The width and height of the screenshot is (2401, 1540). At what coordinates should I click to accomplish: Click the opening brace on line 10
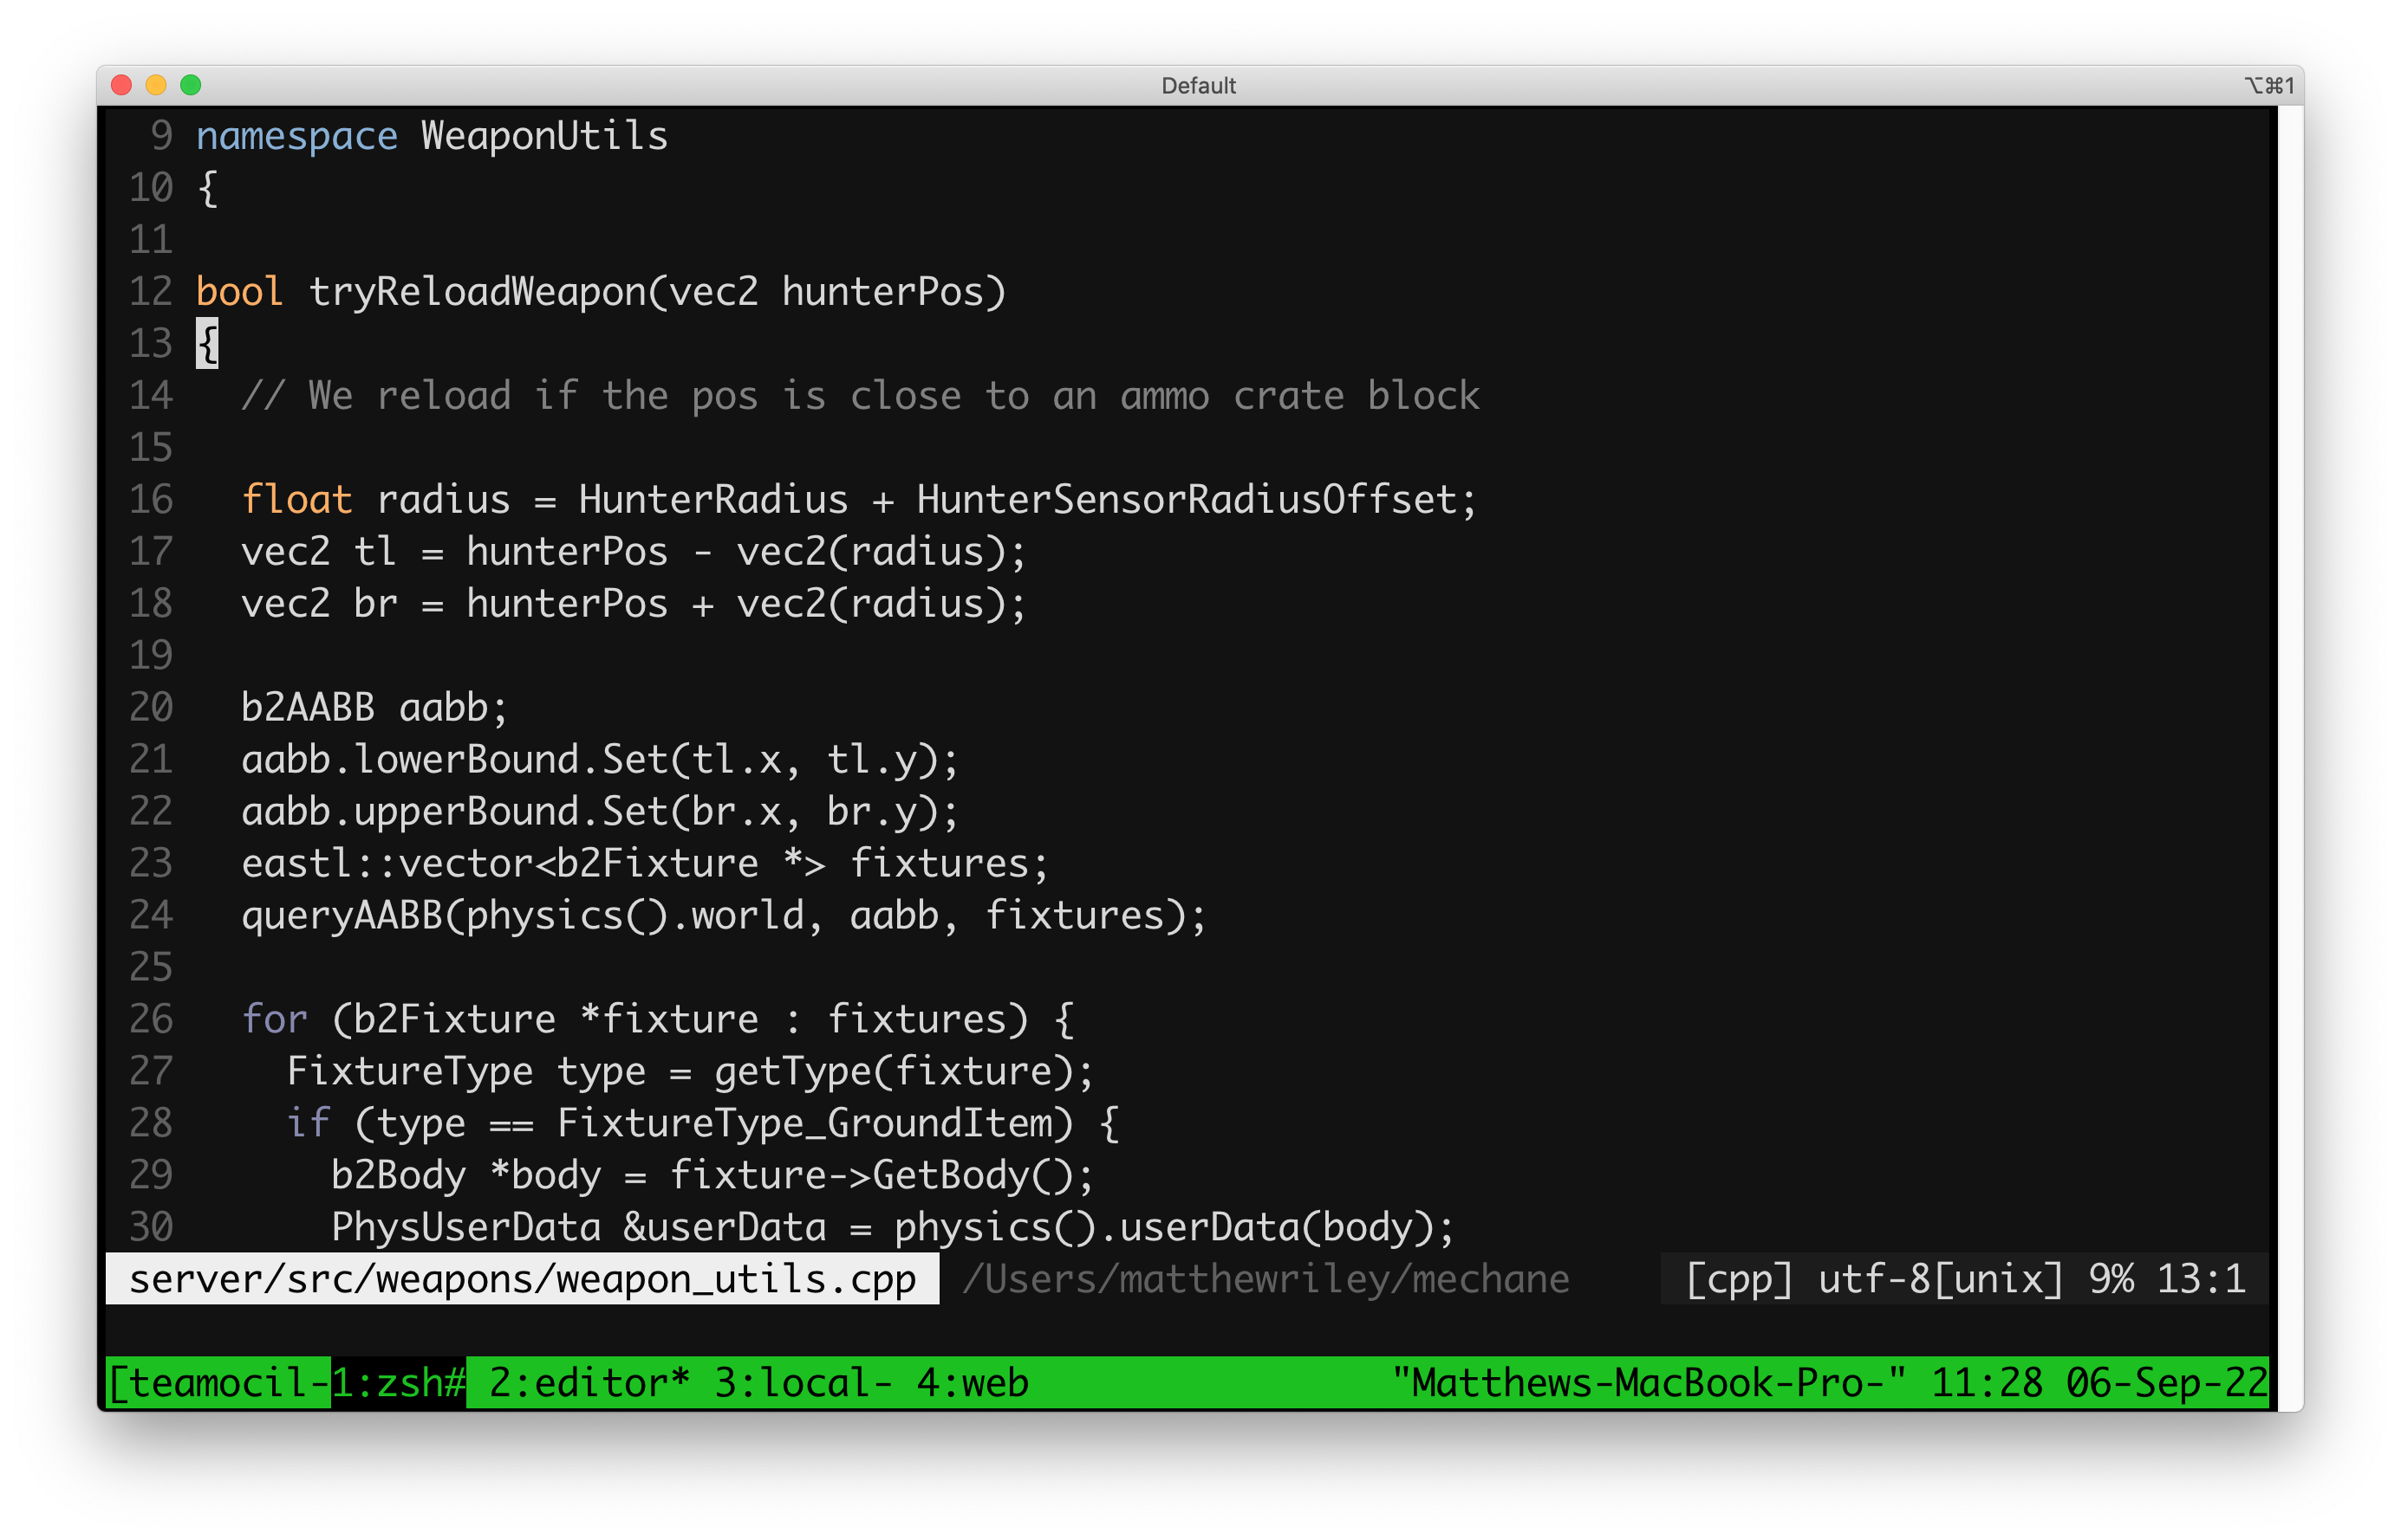[207, 188]
